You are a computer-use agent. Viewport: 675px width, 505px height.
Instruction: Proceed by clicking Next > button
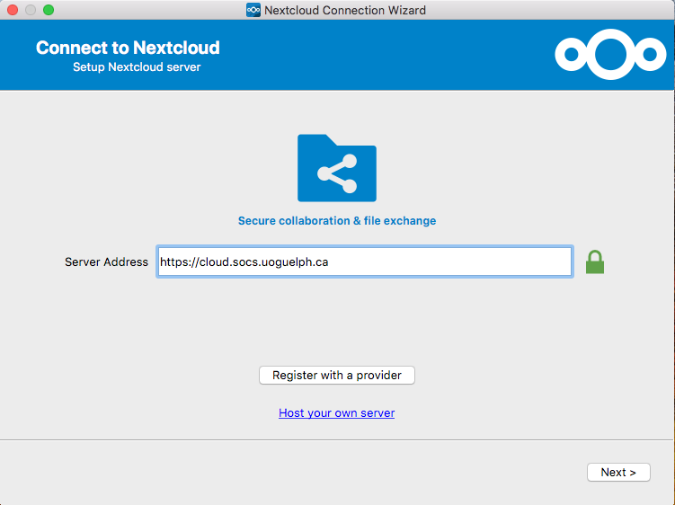pyautogui.click(x=618, y=473)
